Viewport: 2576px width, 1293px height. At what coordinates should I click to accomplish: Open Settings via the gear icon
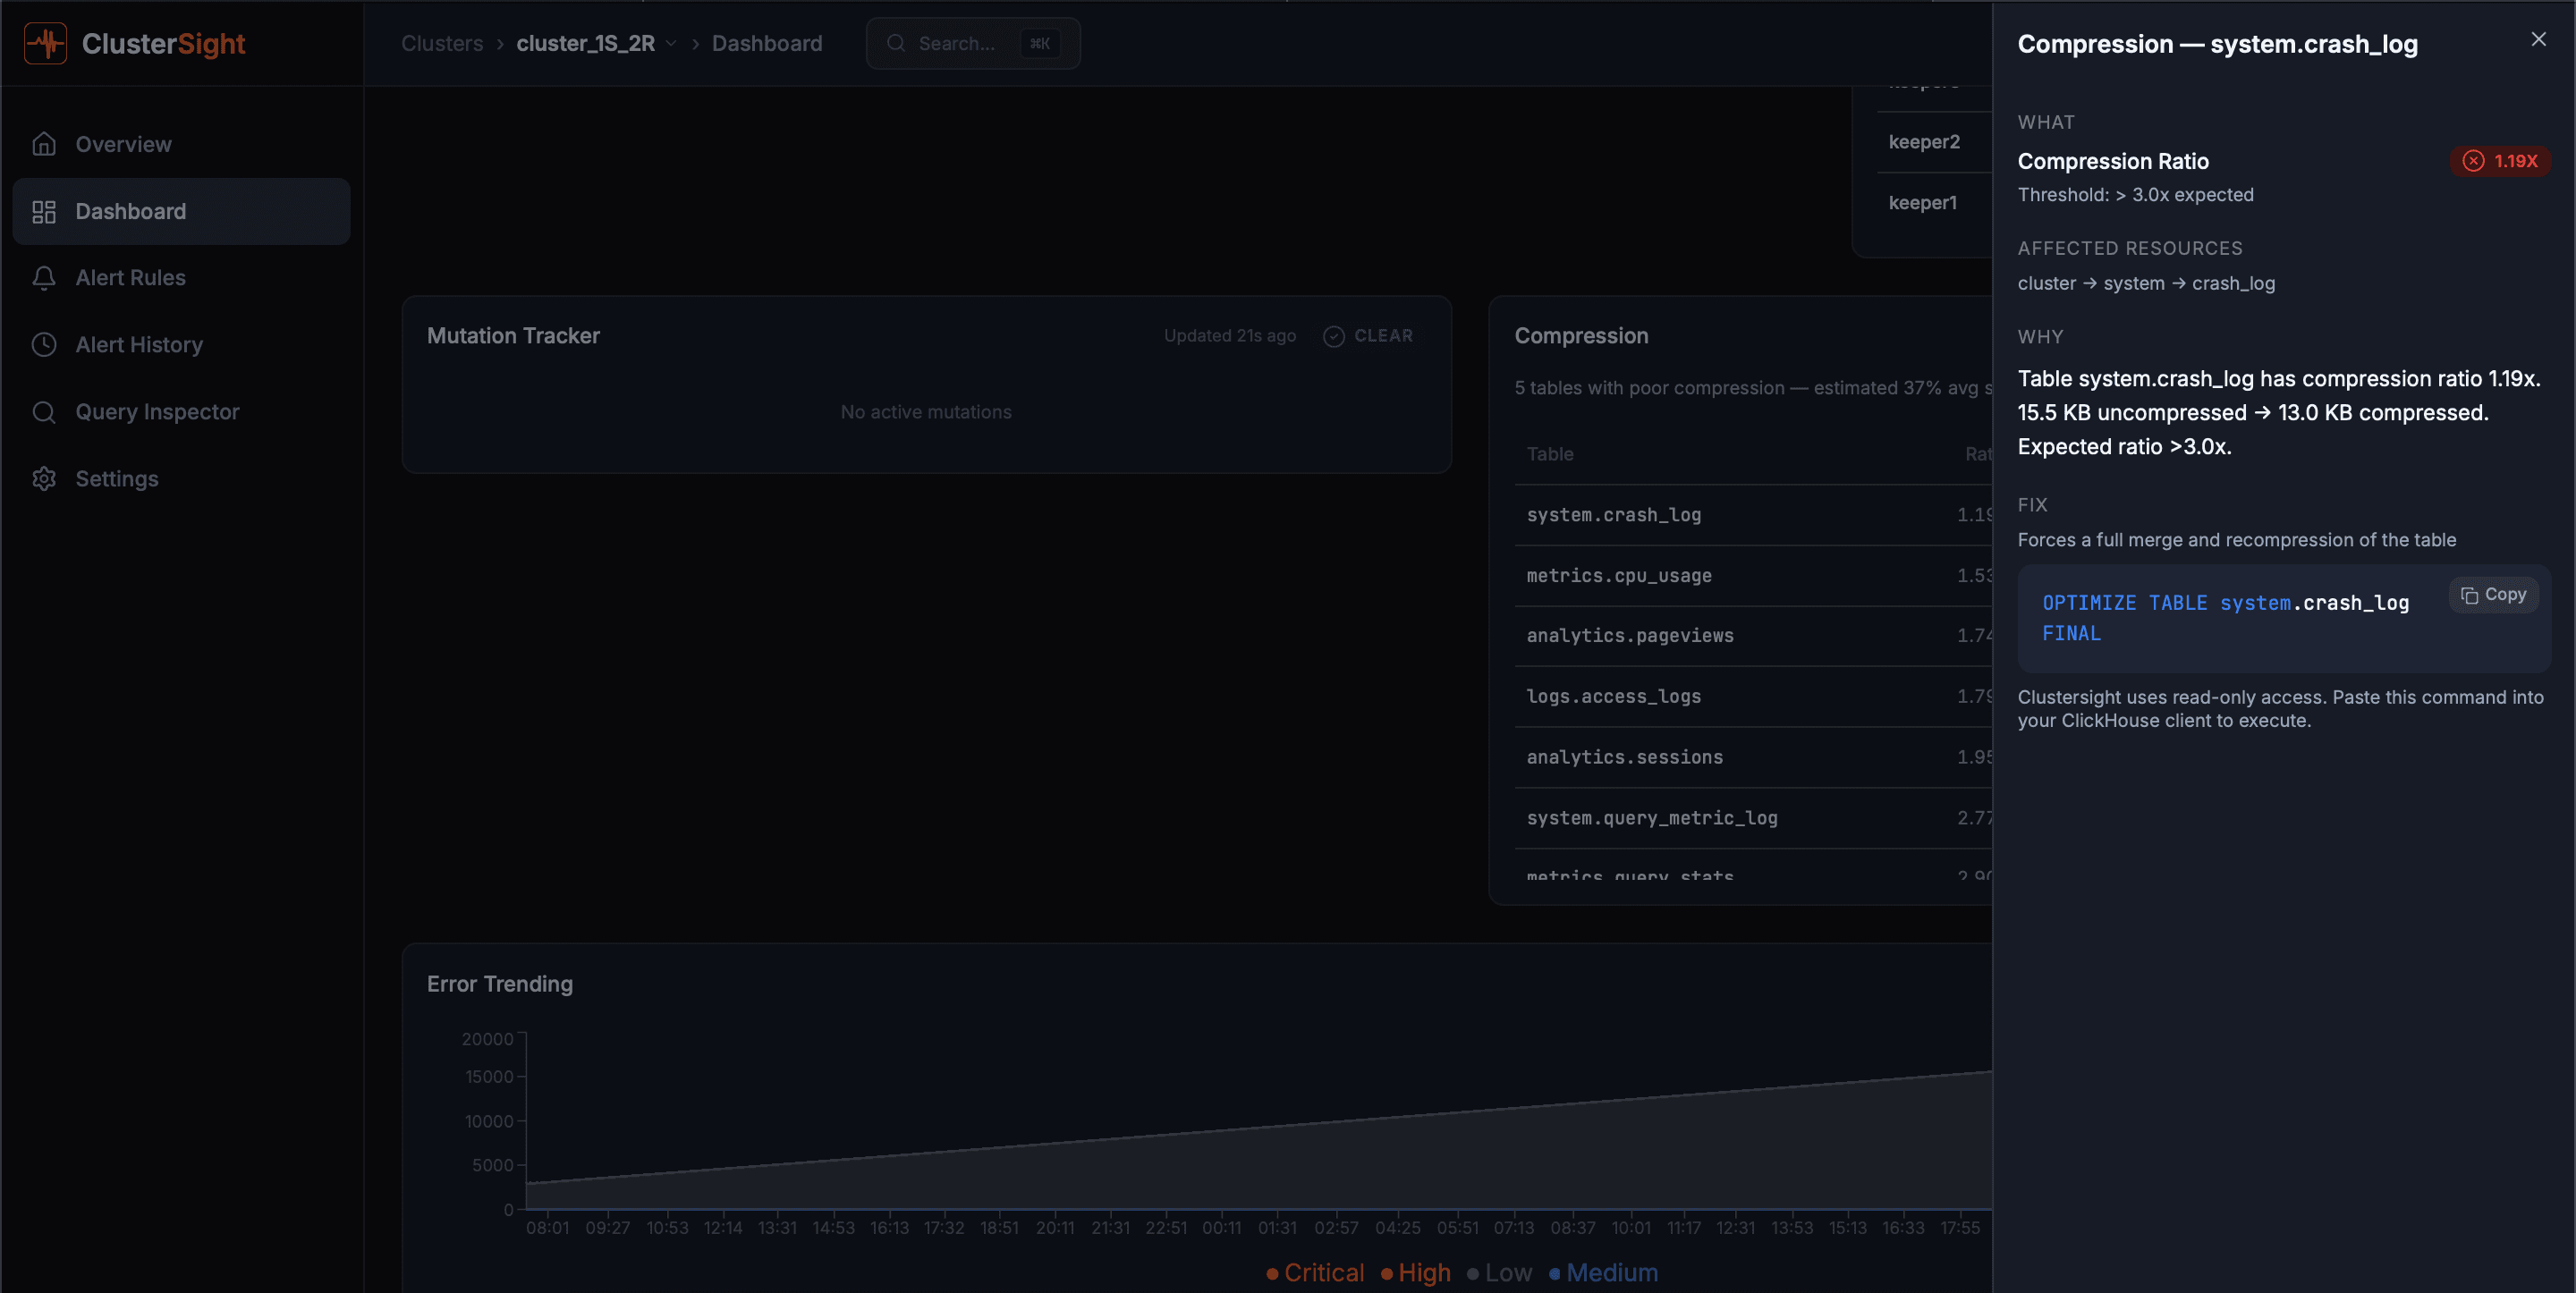(x=45, y=478)
